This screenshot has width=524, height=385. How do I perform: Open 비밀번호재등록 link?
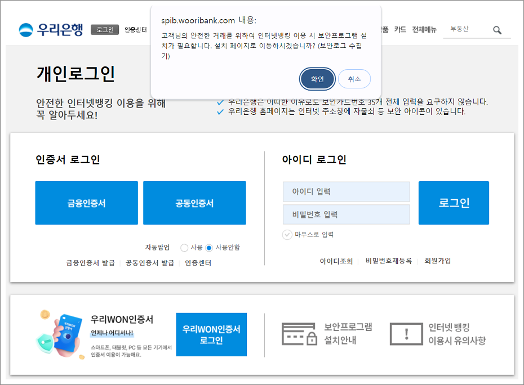(x=389, y=261)
